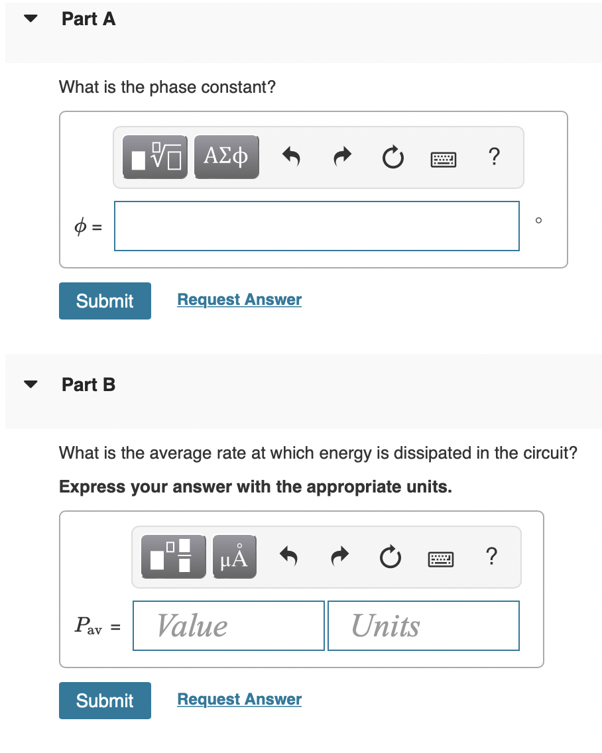Undo the last edit in Part B toolbar
Image resolution: width=602 pixels, height=753 pixels.
pyautogui.click(x=289, y=556)
